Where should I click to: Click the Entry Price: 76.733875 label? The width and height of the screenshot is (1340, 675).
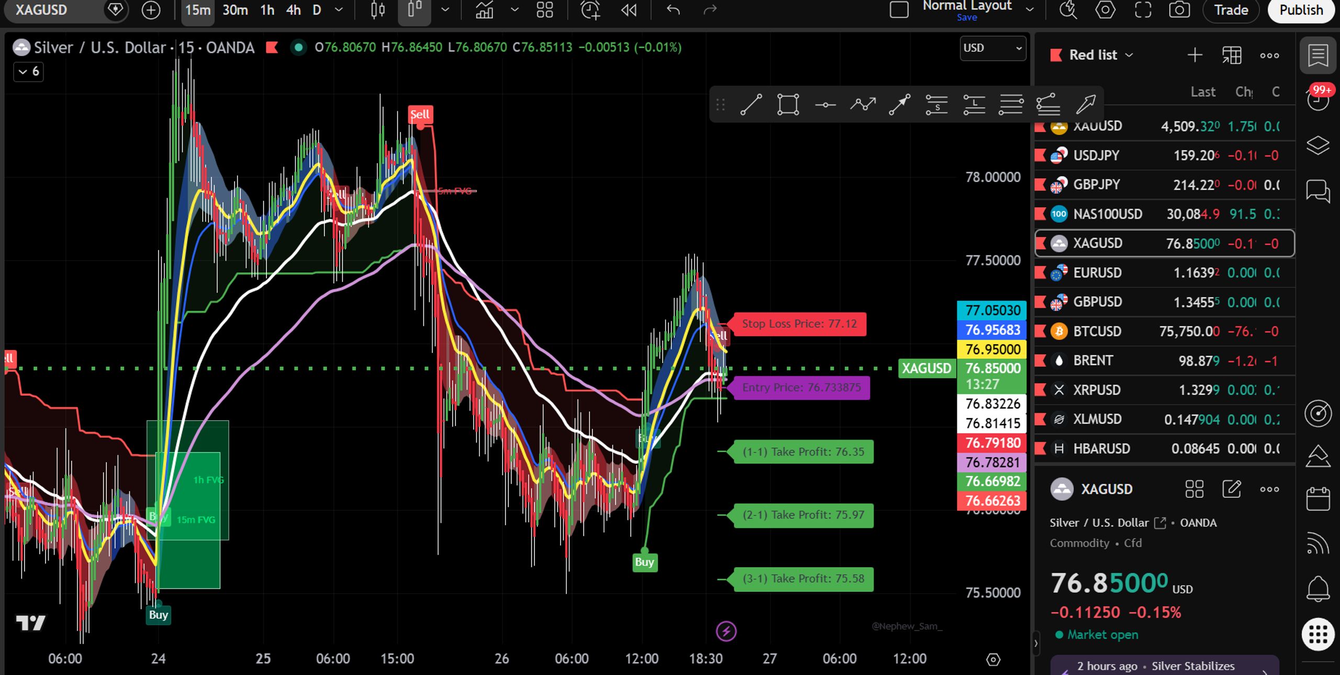tap(801, 388)
